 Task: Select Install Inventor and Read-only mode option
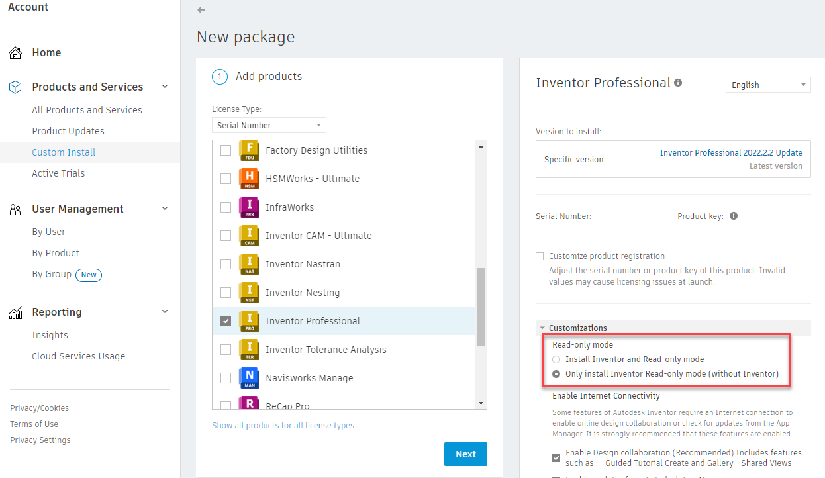(556, 359)
